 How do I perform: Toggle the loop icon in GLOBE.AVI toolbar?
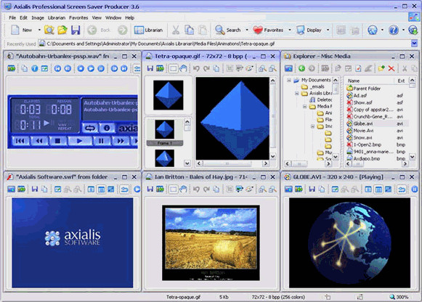click(x=402, y=189)
